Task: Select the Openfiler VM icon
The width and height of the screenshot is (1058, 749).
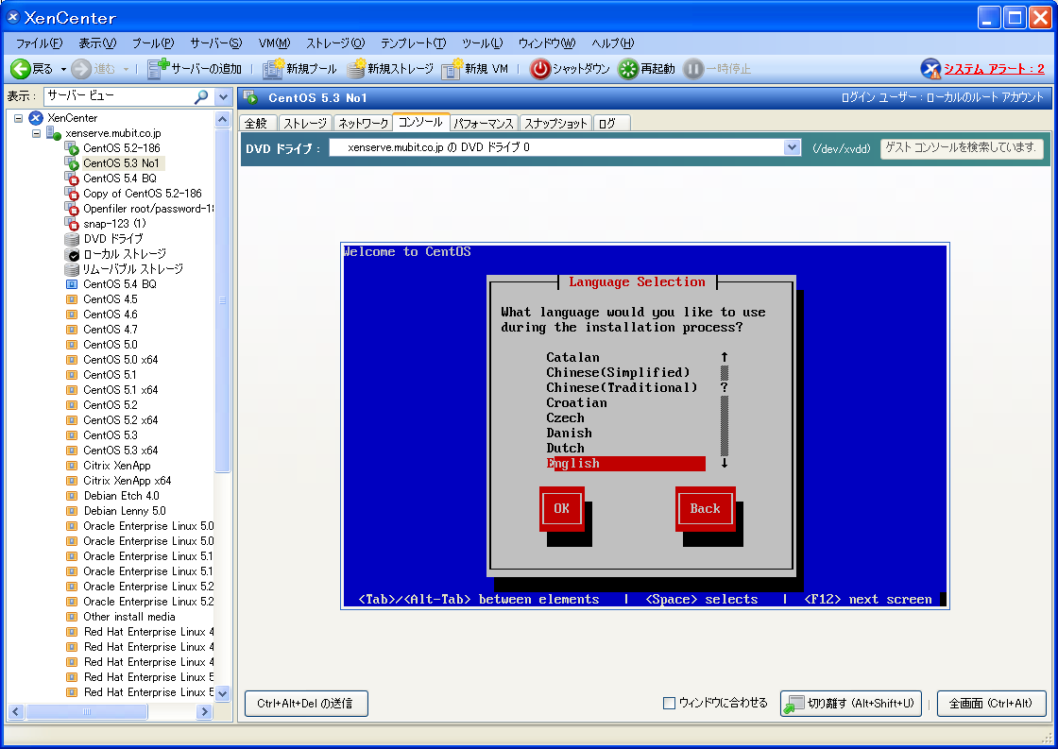Action: point(72,209)
